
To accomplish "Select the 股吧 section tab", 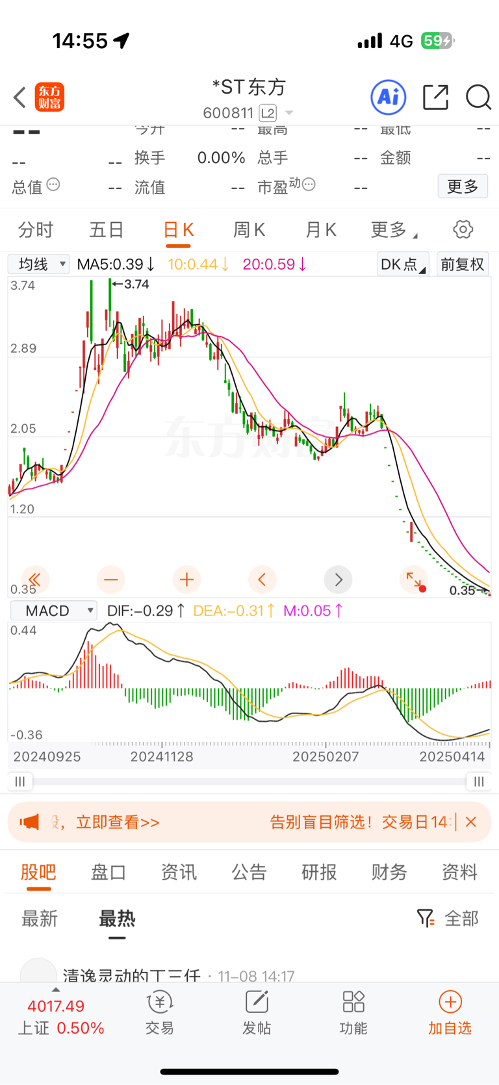I will tap(38, 872).
